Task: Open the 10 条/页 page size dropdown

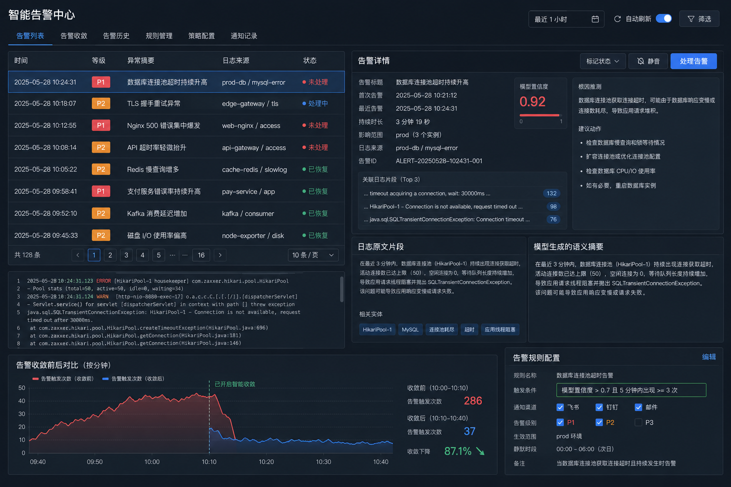Action: tap(313, 255)
